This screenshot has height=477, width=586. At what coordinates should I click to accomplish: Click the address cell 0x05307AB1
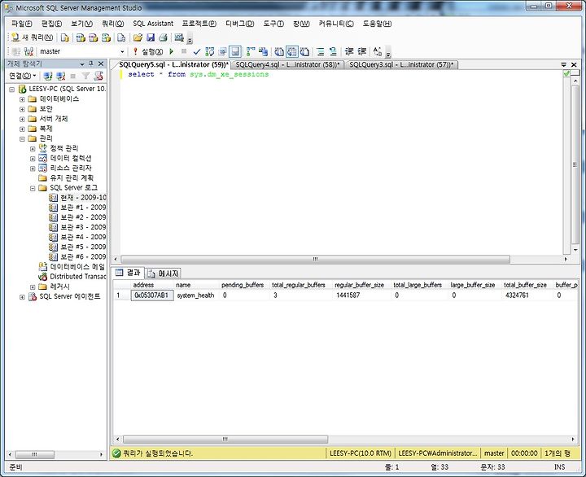[x=152, y=295]
